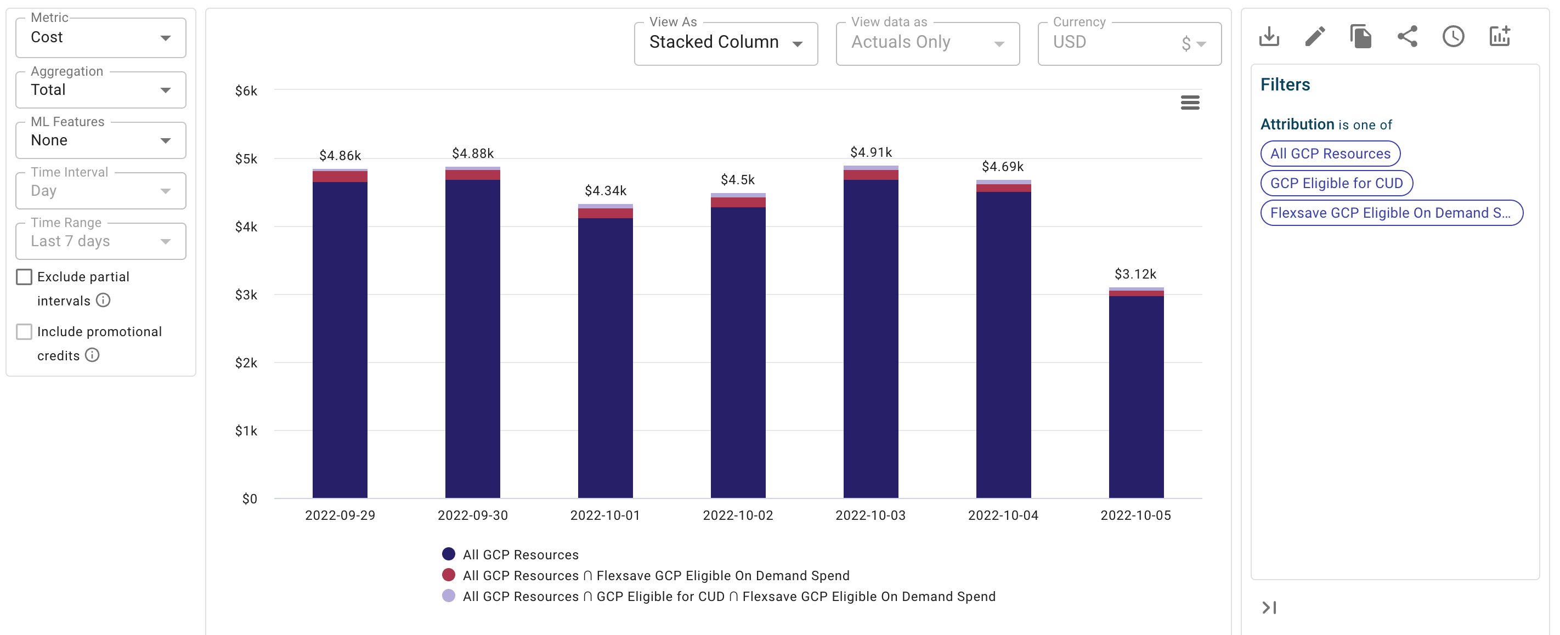Click the GCP Eligible for CUD chip
The width and height of the screenshot is (1560, 635).
[1336, 183]
